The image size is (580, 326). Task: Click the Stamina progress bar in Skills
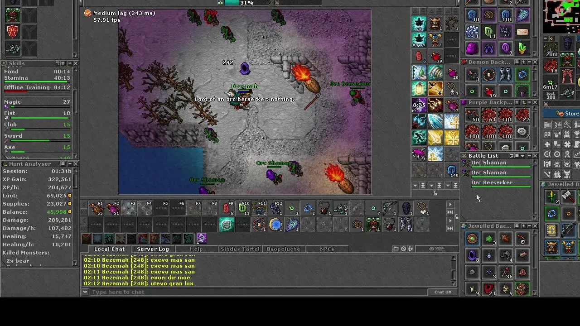click(37, 82)
